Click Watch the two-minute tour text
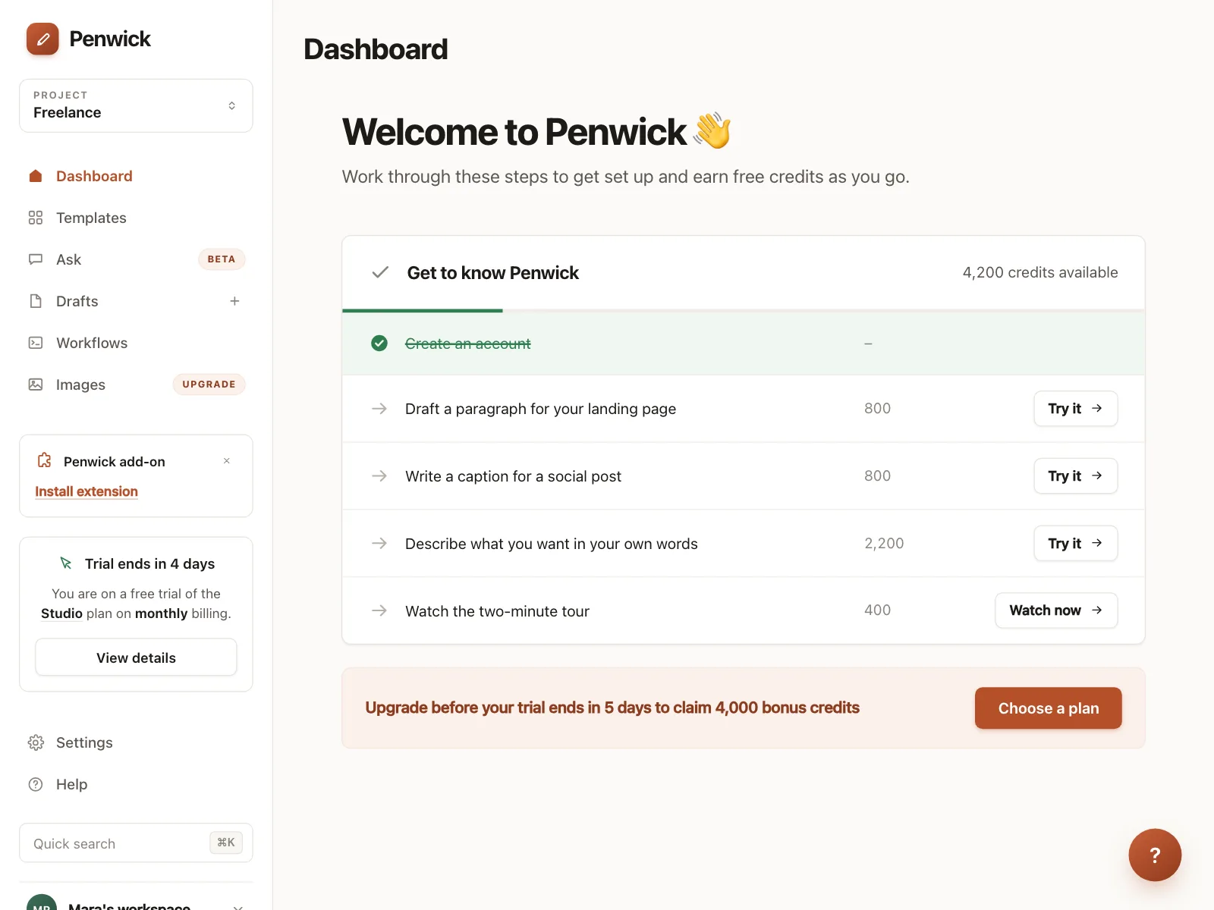Image resolution: width=1214 pixels, height=910 pixels. 497,611
